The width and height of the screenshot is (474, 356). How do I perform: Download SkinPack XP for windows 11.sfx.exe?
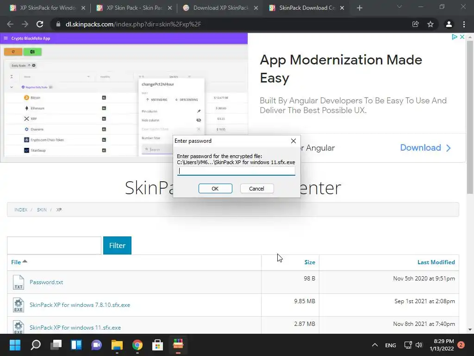click(x=75, y=328)
